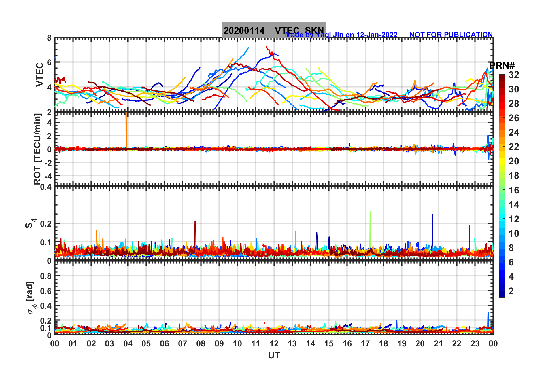
Task: Click colorbar tick label 32
Action: (514, 75)
